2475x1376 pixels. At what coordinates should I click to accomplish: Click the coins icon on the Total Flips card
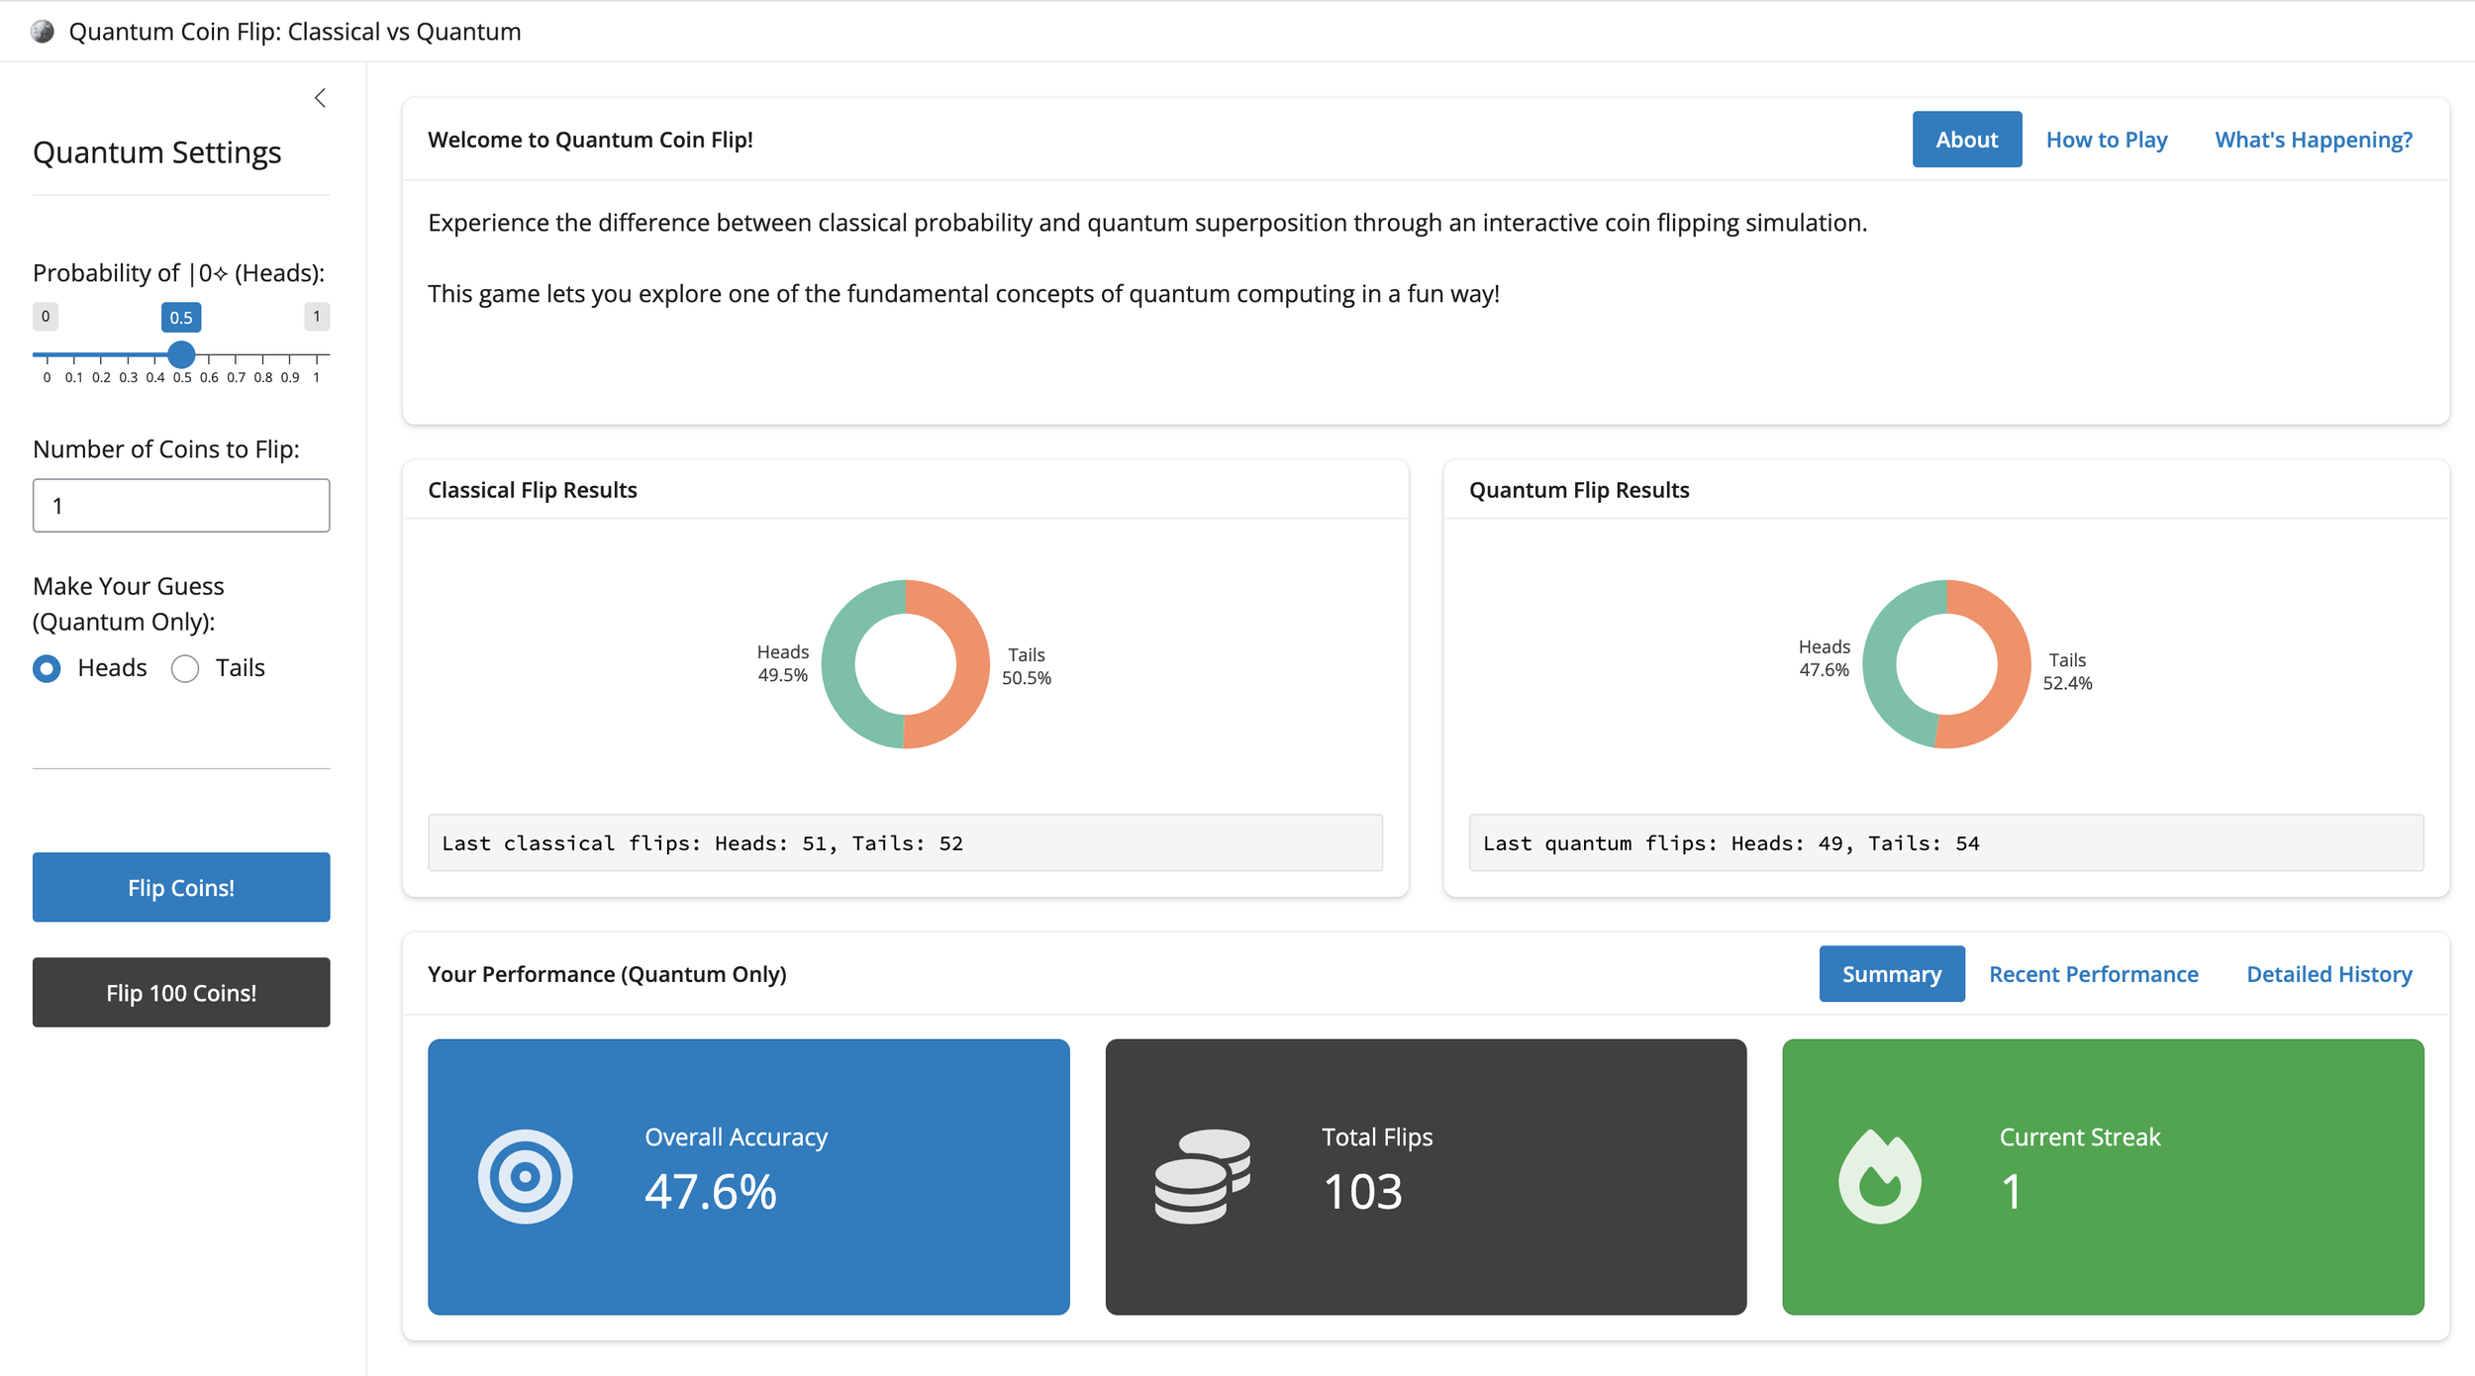(1200, 1176)
